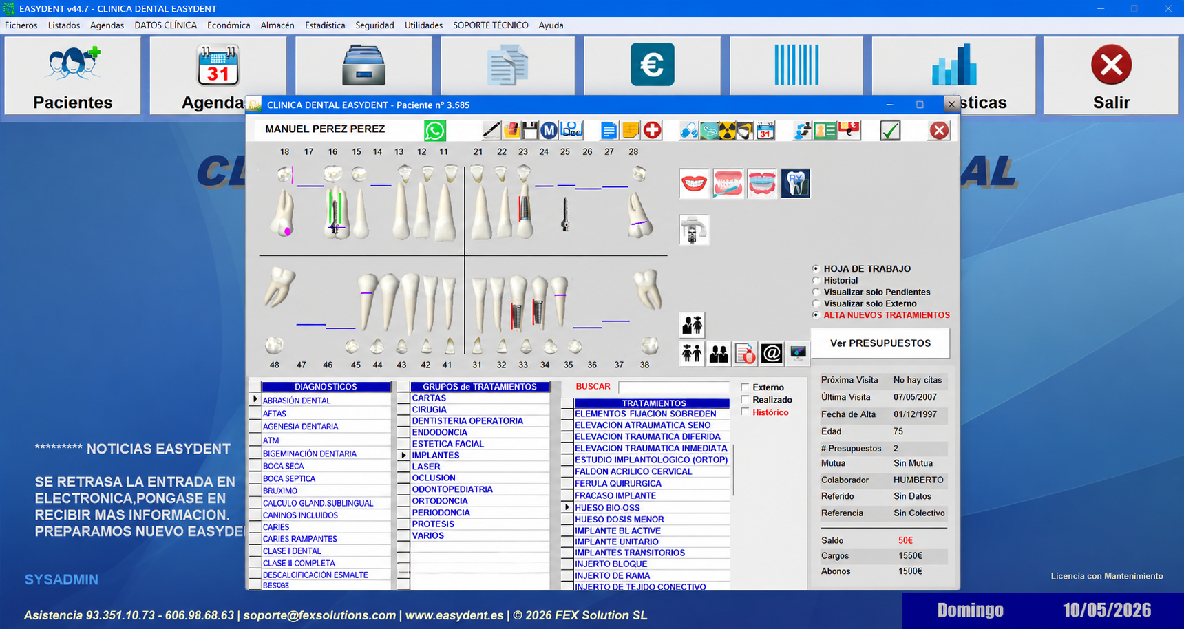Open the smiling mouth image icon
Image resolution: width=1184 pixels, height=629 pixels.
(x=694, y=184)
